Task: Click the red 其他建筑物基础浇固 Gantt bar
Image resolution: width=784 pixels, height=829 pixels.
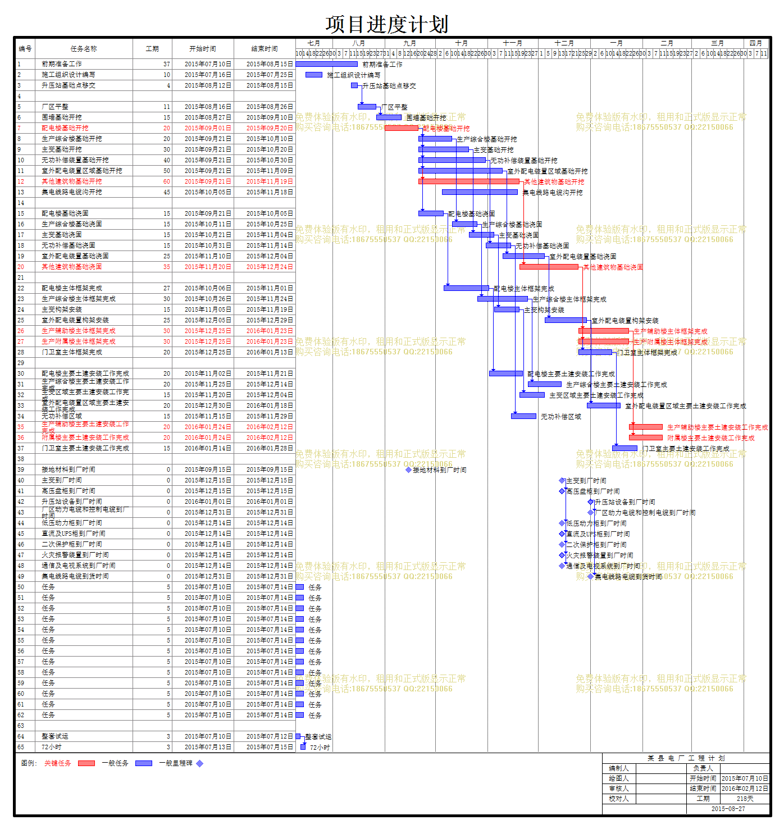Action: pyautogui.click(x=549, y=267)
